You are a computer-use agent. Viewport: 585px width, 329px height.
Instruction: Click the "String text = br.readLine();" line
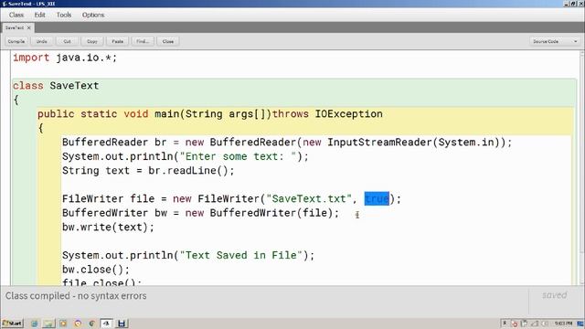click(x=148, y=171)
